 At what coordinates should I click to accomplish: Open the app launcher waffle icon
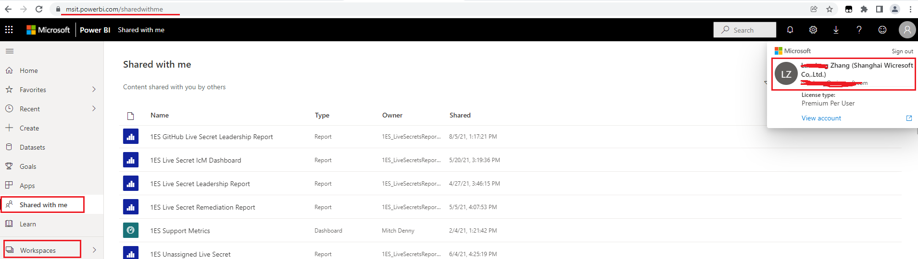pos(9,30)
